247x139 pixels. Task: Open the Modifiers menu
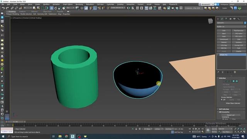point(46,4)
